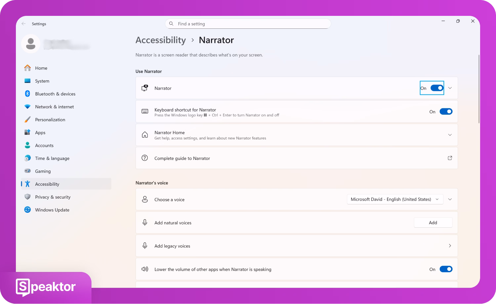Click the Find a setting search box

tap(248, 24)
